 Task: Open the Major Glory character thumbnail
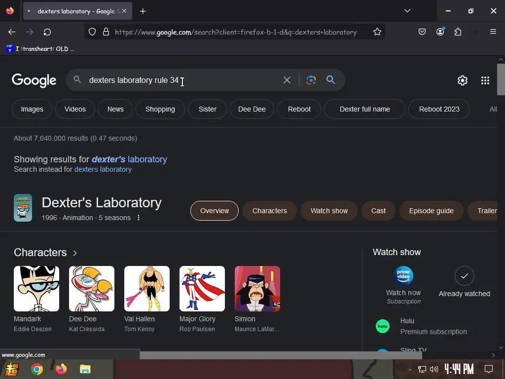(x=202, y=288)
